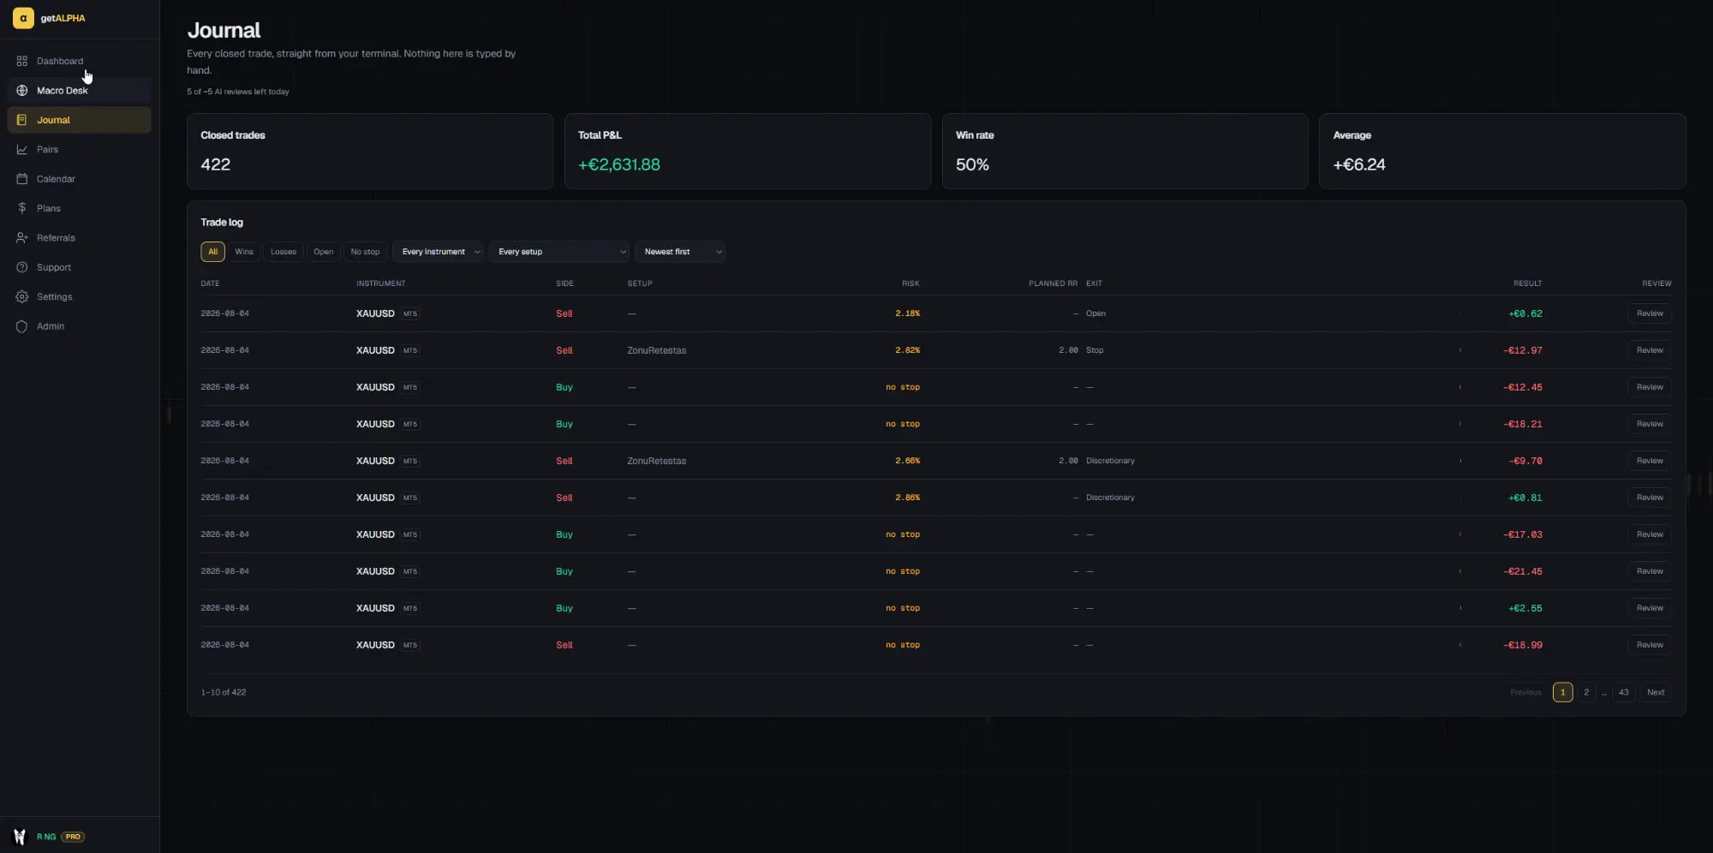Jump to page 43

1624,692
